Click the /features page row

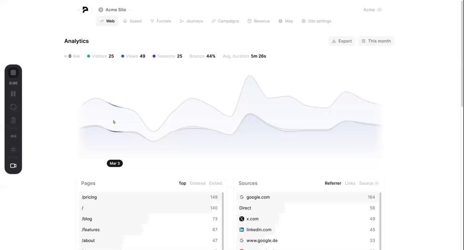point(150,230)
